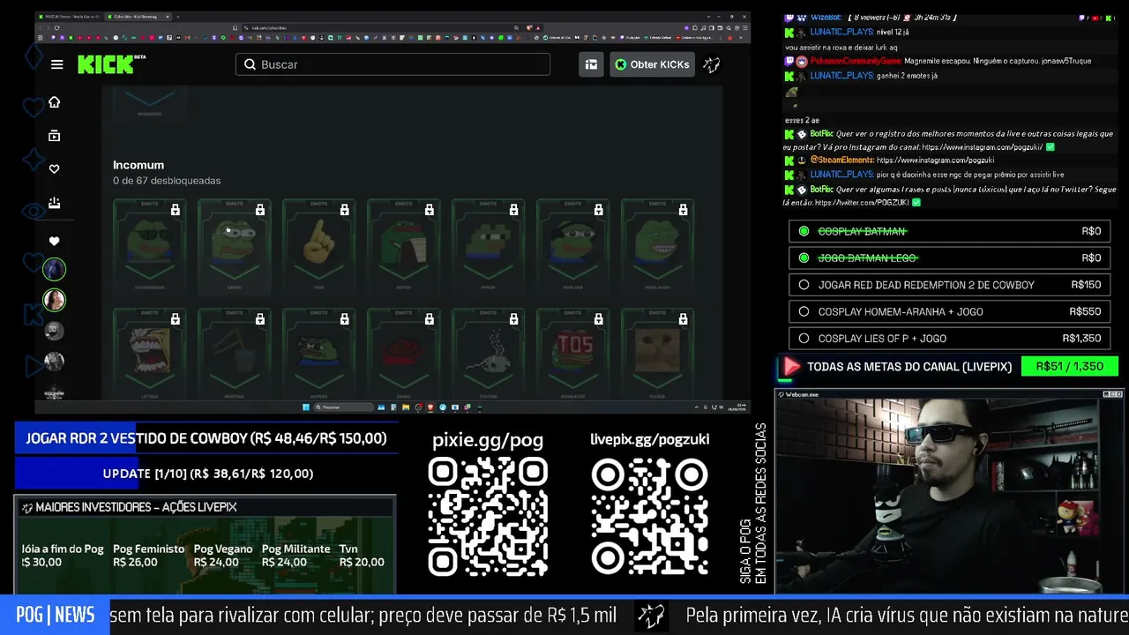The width and height of the screenshot is (1129, 635).
Task: Click the lock icon on the pointing finger card
Action: [x=344, y=210]
